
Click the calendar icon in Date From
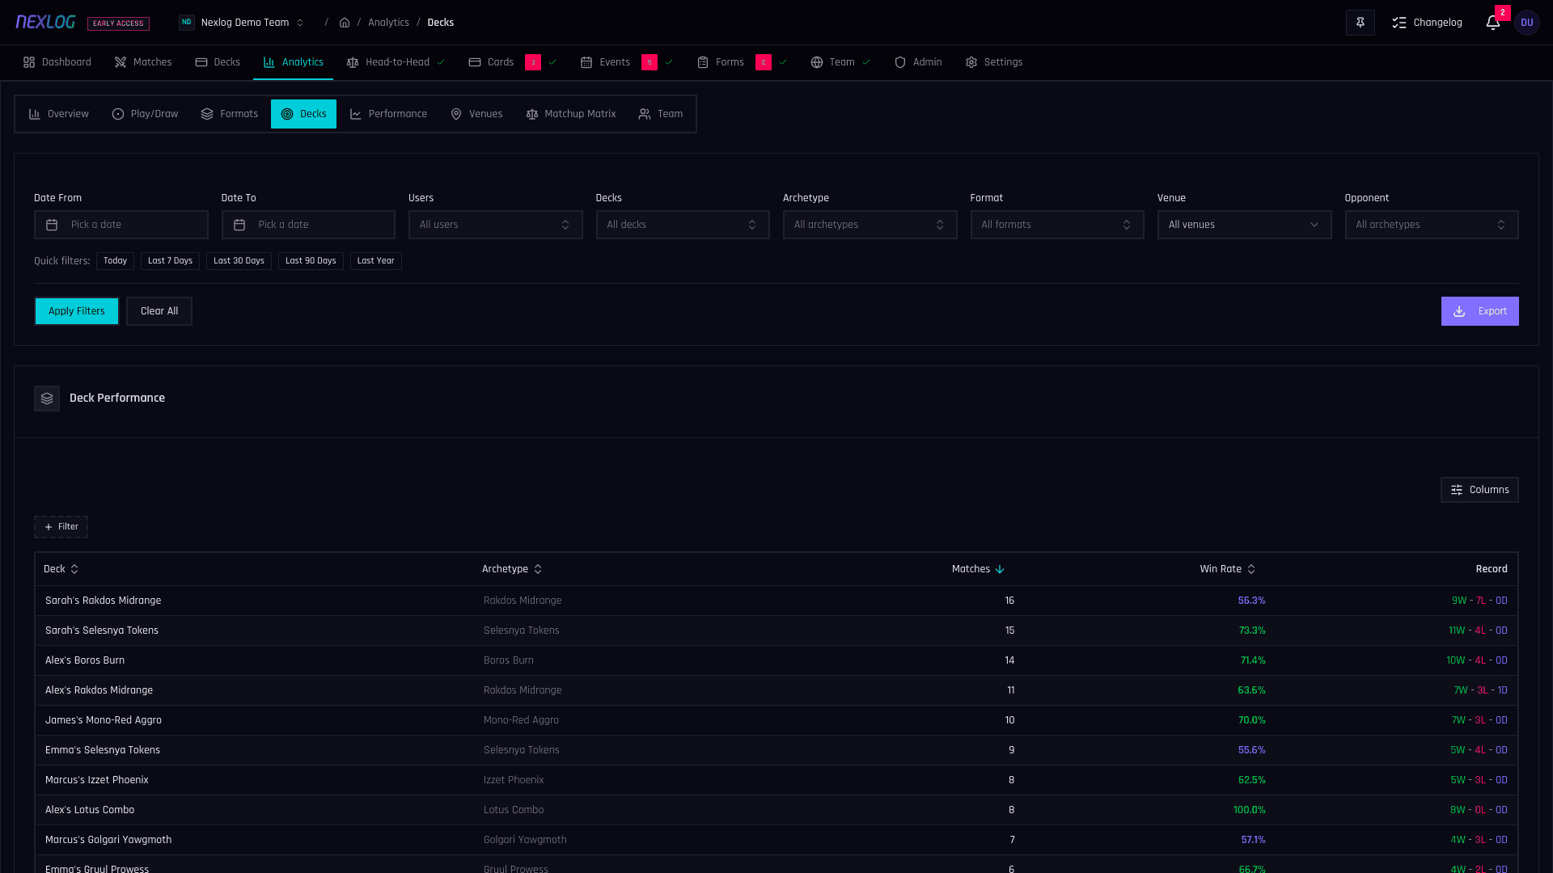pyautogui.click(x=52, y=225)
